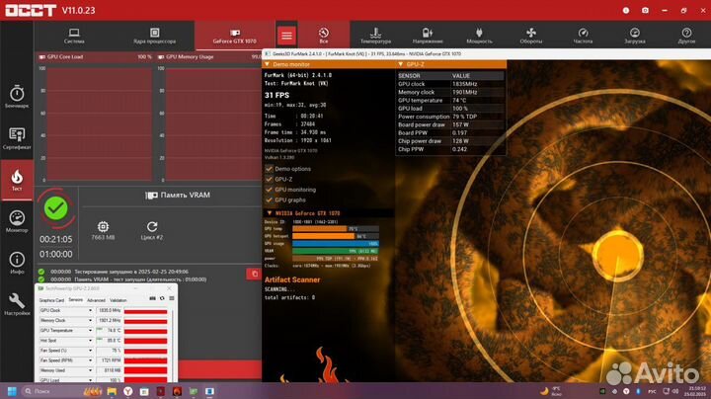Image resolution: width=711 pixels, height=399 pixels.
Task: Open the Info section in OCCT sidebar
Action: coord(17,263)
